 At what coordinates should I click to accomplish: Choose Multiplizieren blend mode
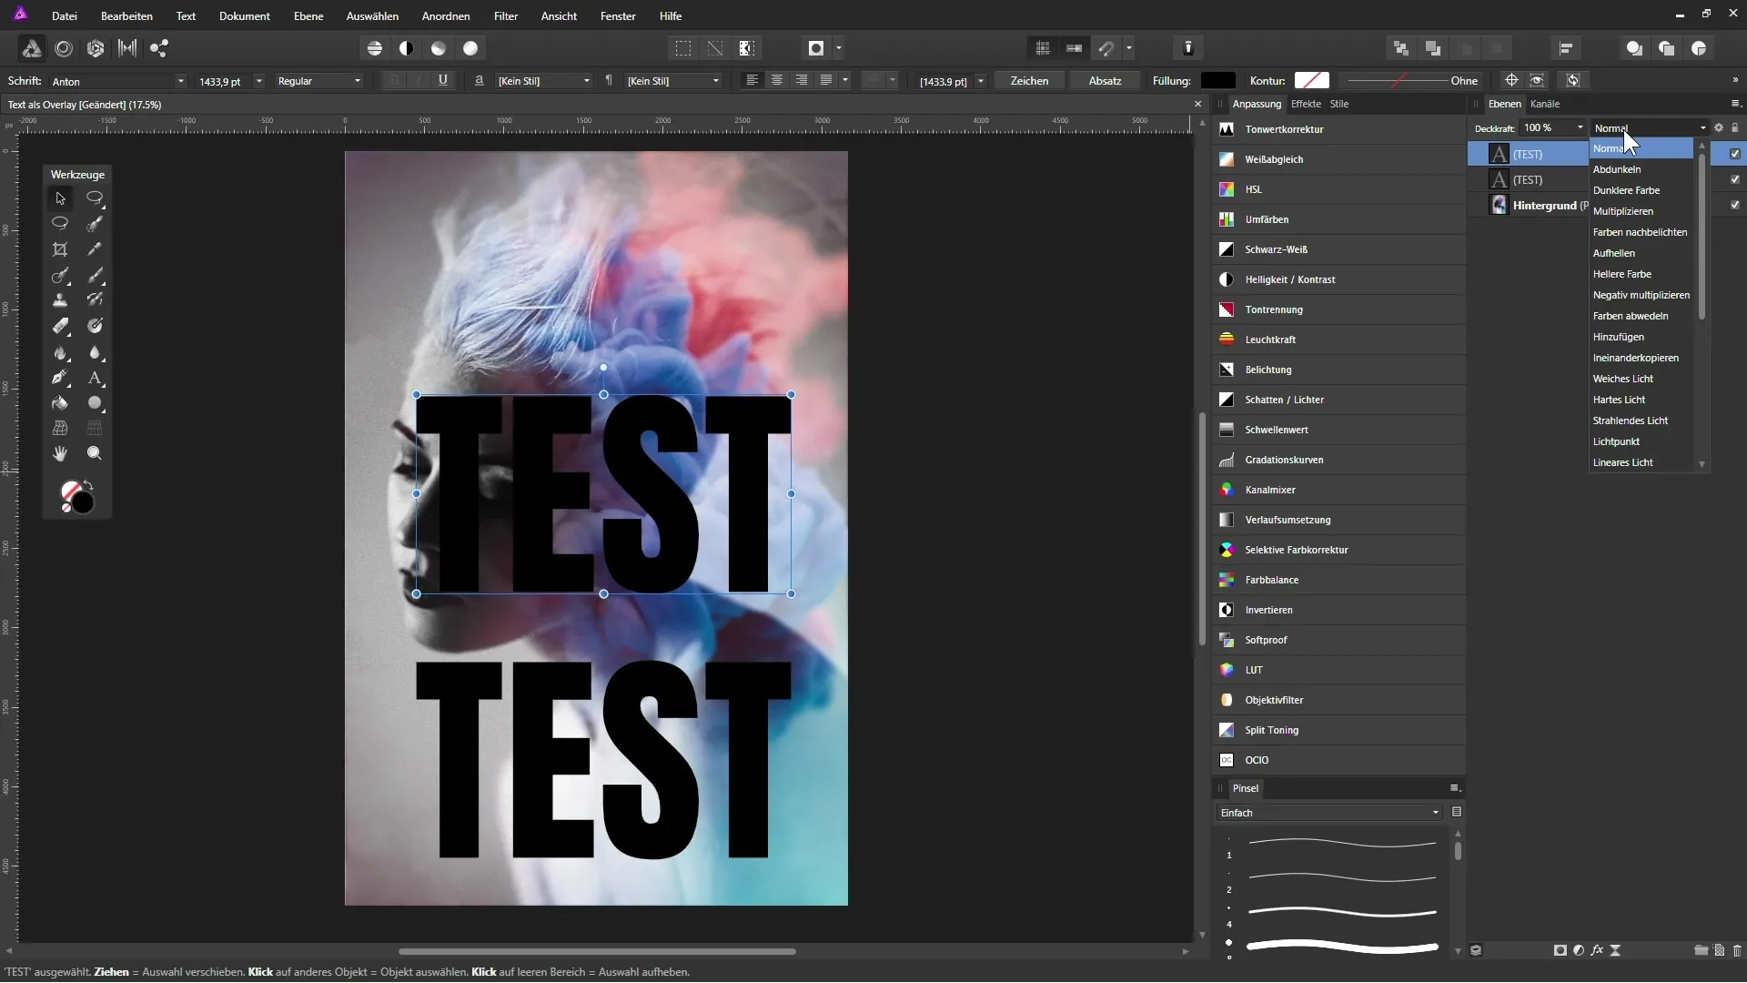(1622, 211)
